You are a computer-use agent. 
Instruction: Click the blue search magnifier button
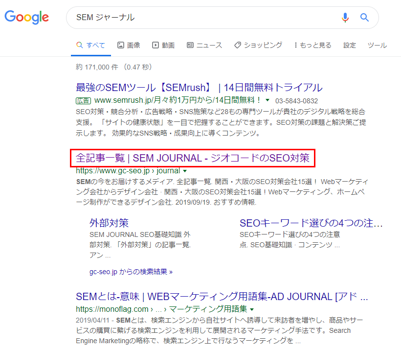364,18
